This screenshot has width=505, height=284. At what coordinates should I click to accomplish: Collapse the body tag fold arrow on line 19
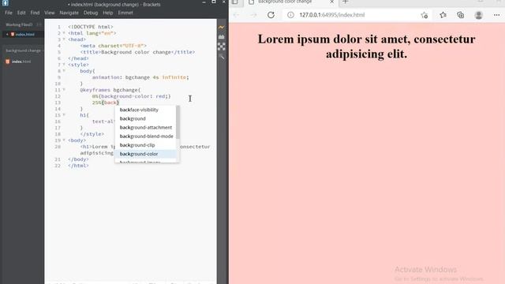click(64, 140)
